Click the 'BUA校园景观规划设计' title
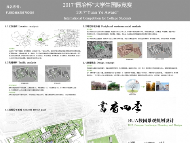Image resolution: width=190 pixels, height=143 pixels. (x=151, y=121)
